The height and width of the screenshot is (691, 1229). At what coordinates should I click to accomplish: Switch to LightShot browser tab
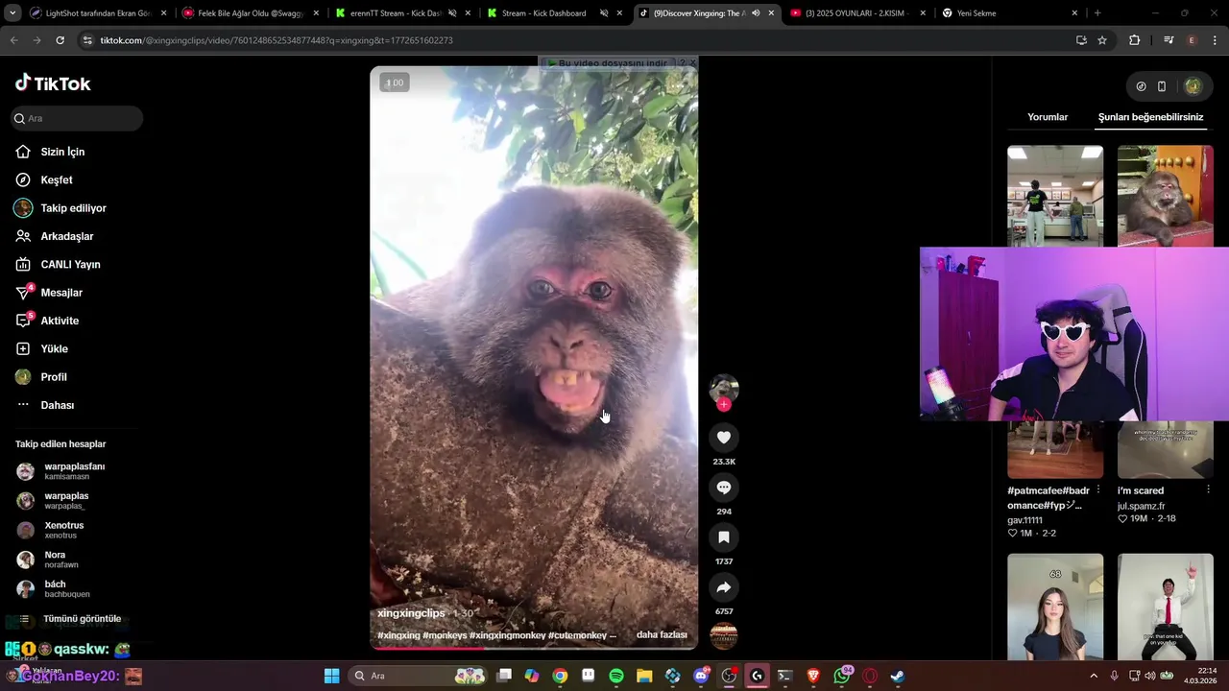point(98,13)
